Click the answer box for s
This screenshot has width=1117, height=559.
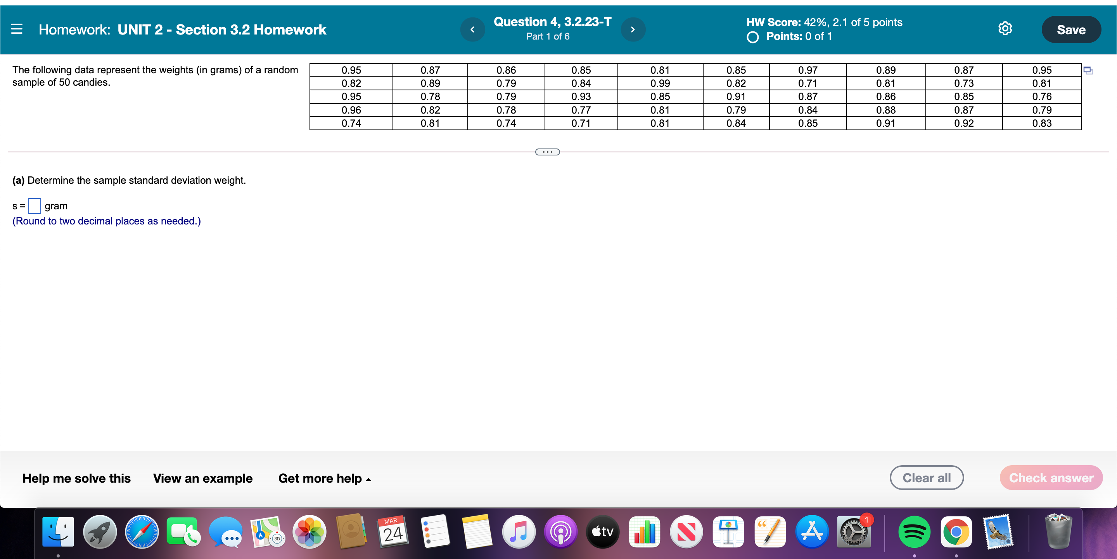coord(34,205)
